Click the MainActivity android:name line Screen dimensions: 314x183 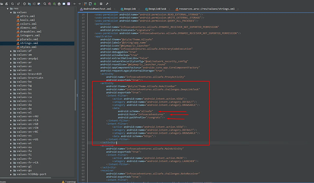[x=145, y=149]
